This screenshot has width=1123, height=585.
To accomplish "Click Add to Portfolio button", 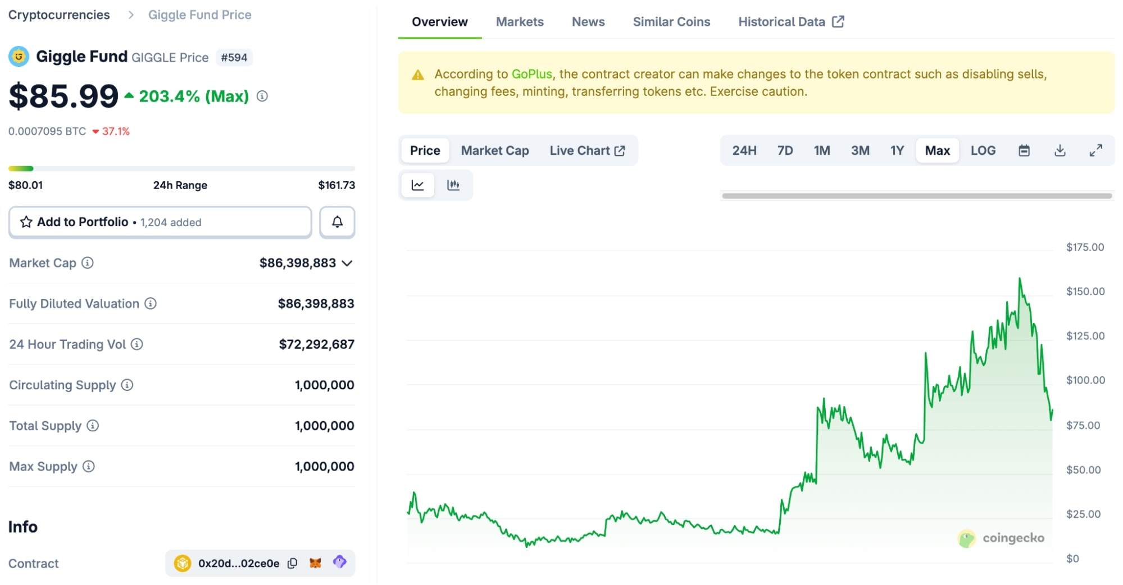I will pos(160,222).
